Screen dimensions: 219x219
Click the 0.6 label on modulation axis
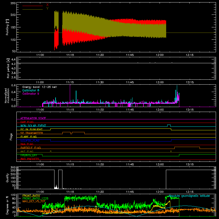pyautogui.click(x=13, y=85)
